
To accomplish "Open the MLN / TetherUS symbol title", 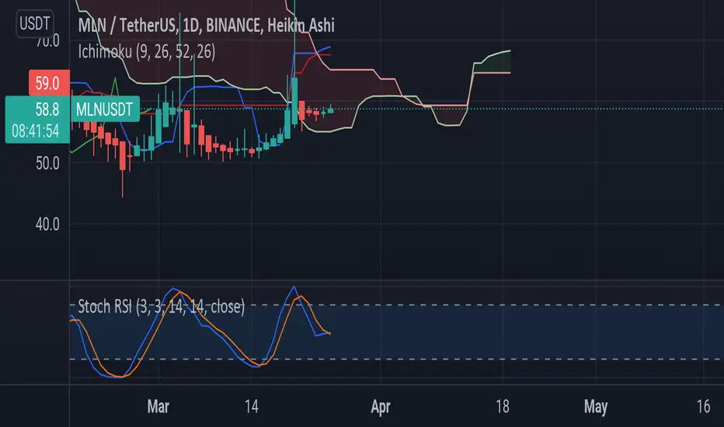I will click(x=206, y=25).
